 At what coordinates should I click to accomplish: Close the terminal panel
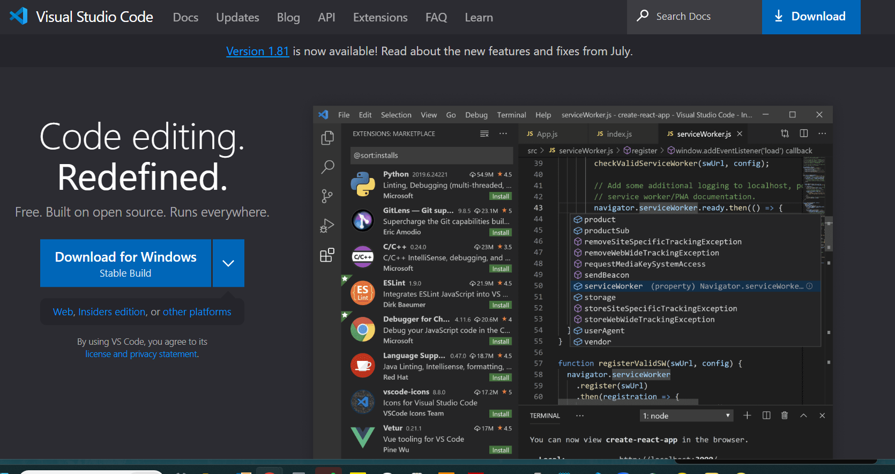point(822,416)
